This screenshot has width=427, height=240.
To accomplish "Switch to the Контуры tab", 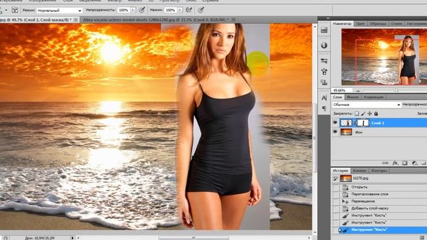I will click(x=379, y=171).
